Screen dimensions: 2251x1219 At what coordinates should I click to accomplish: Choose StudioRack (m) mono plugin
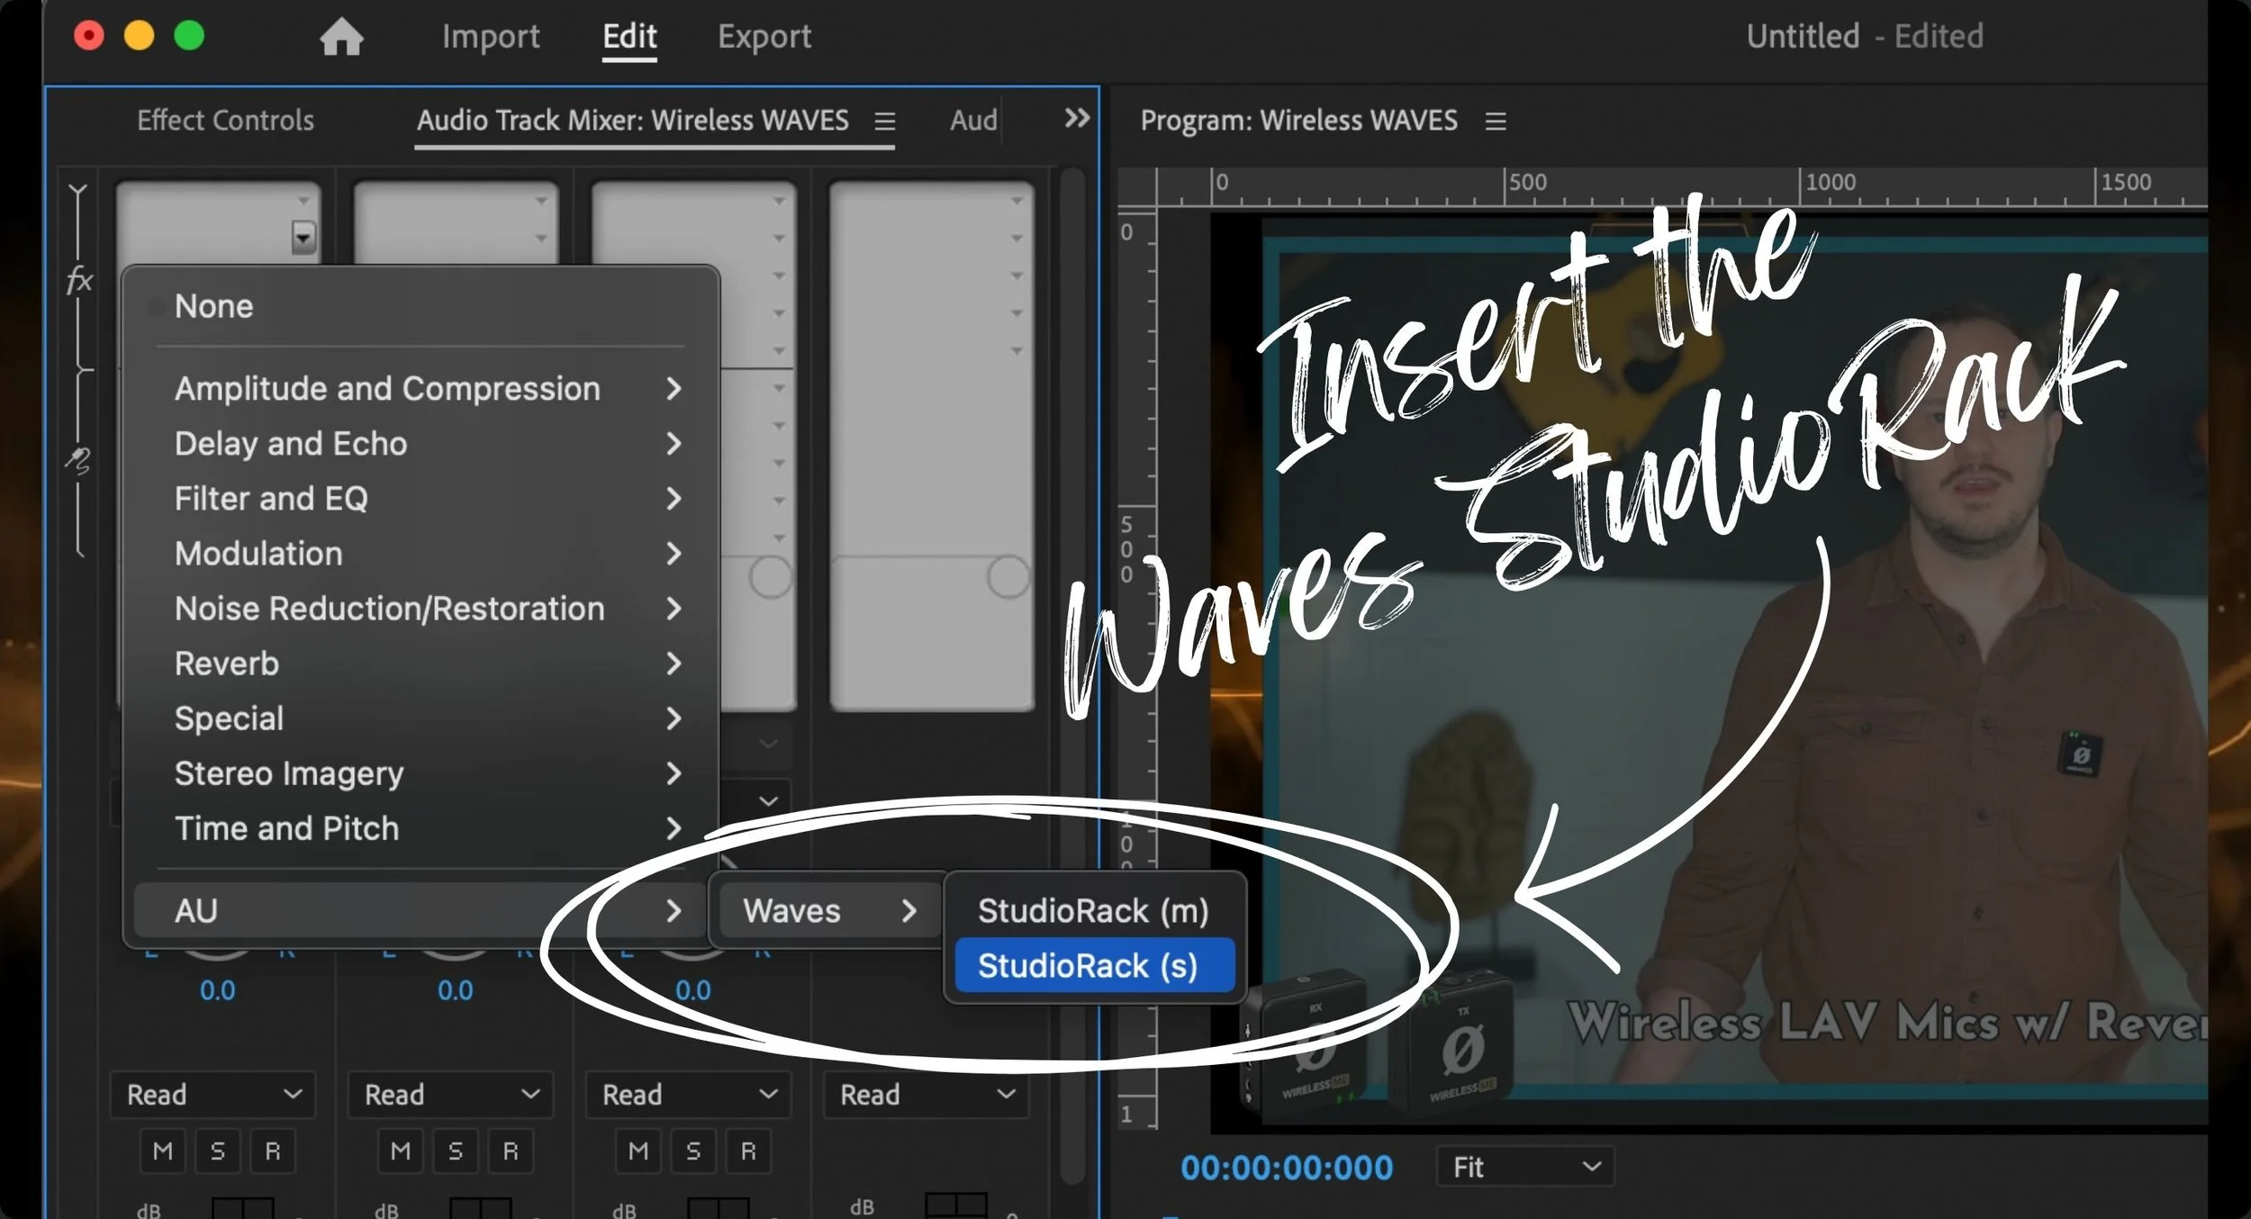point(1094,911)
